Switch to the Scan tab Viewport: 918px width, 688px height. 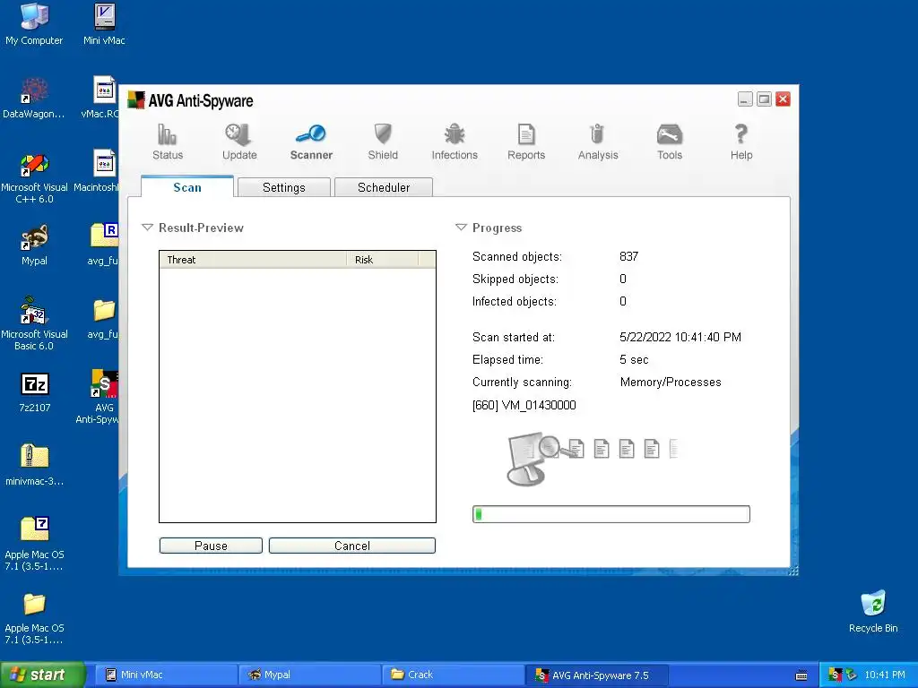tap(187, 187)
